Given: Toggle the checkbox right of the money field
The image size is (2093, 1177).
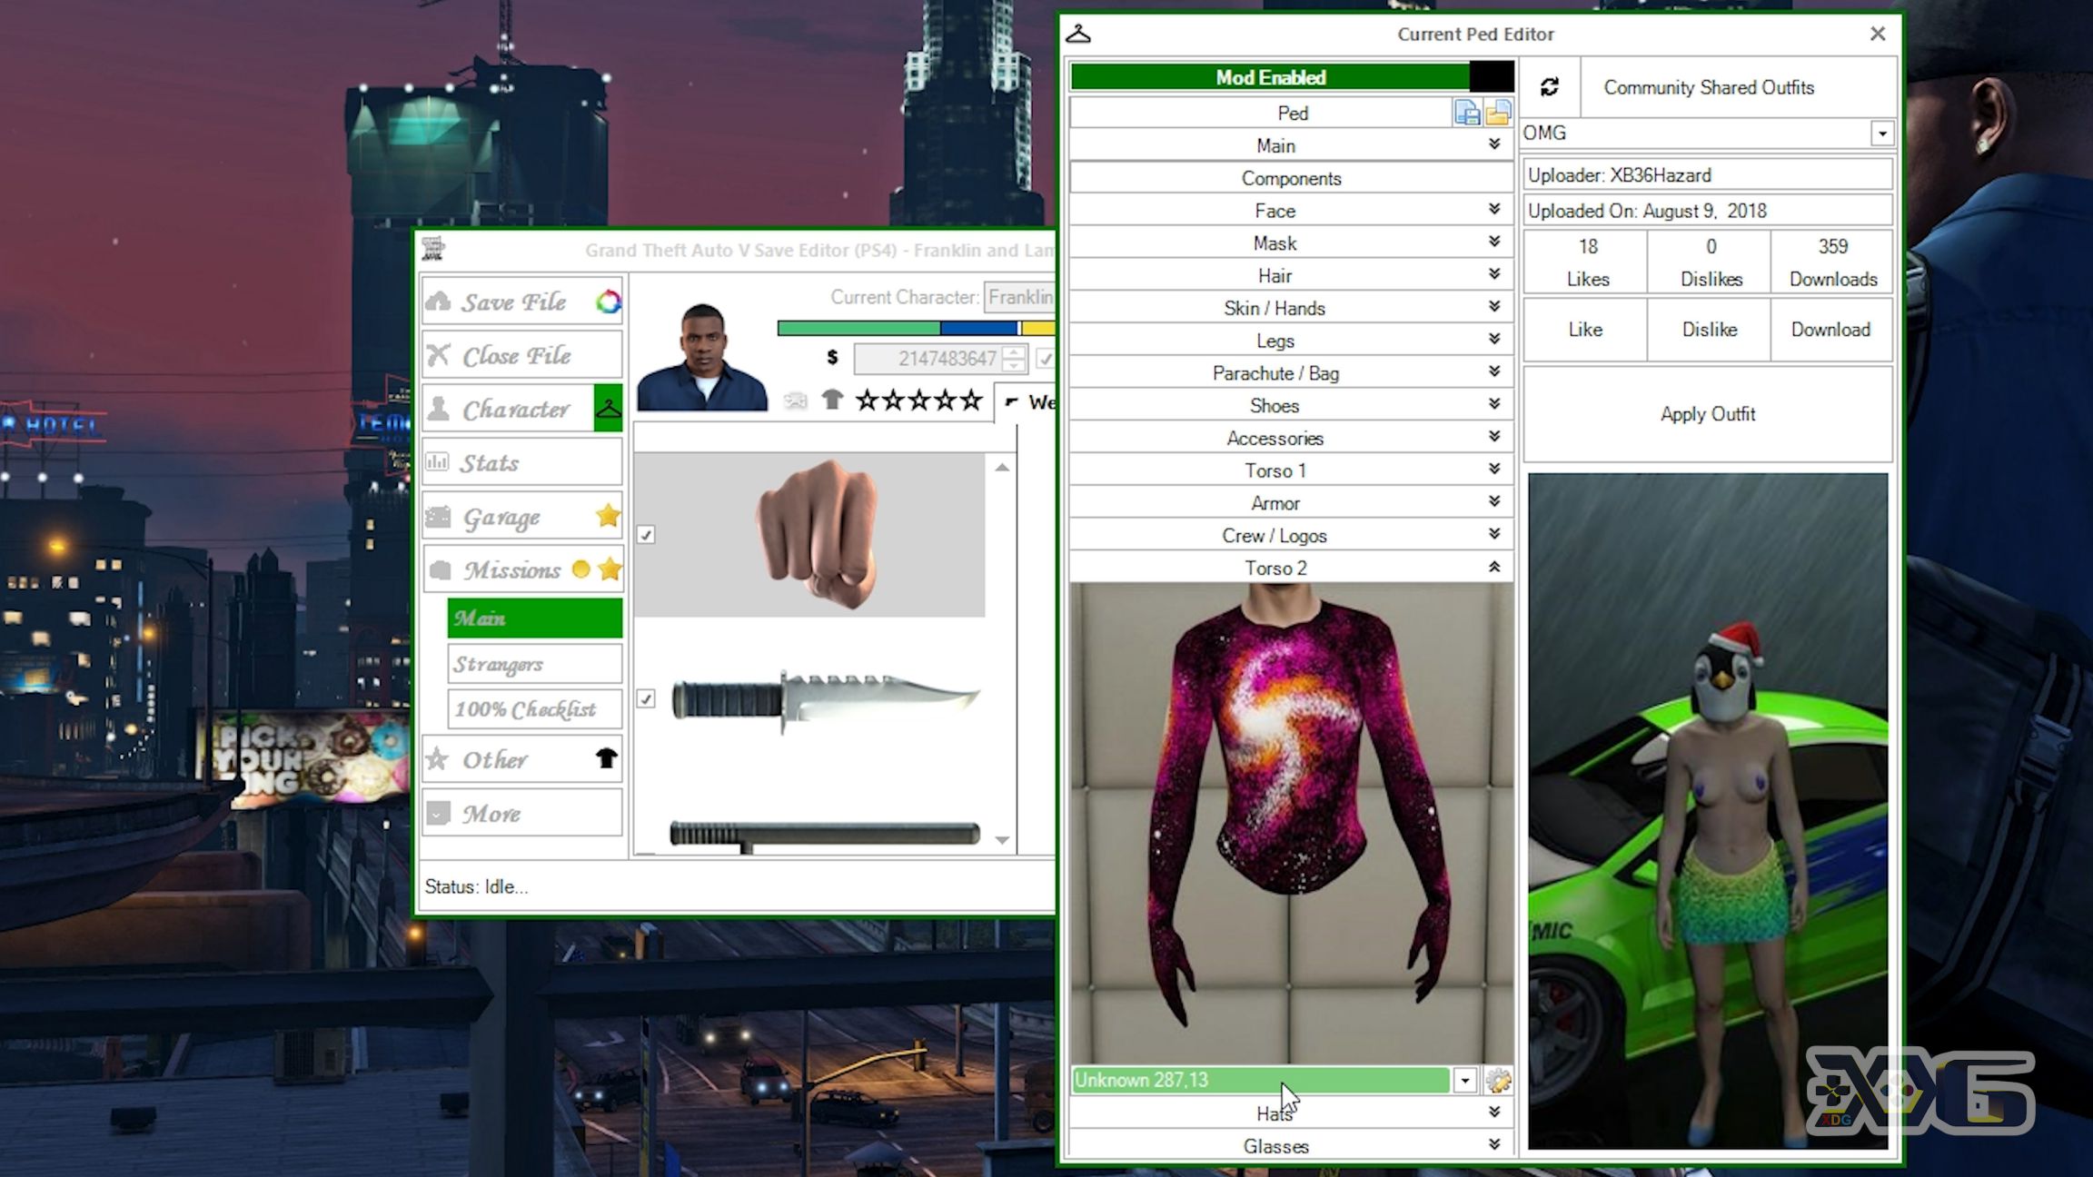Looking at the screenshot, I should [1045, 359].
